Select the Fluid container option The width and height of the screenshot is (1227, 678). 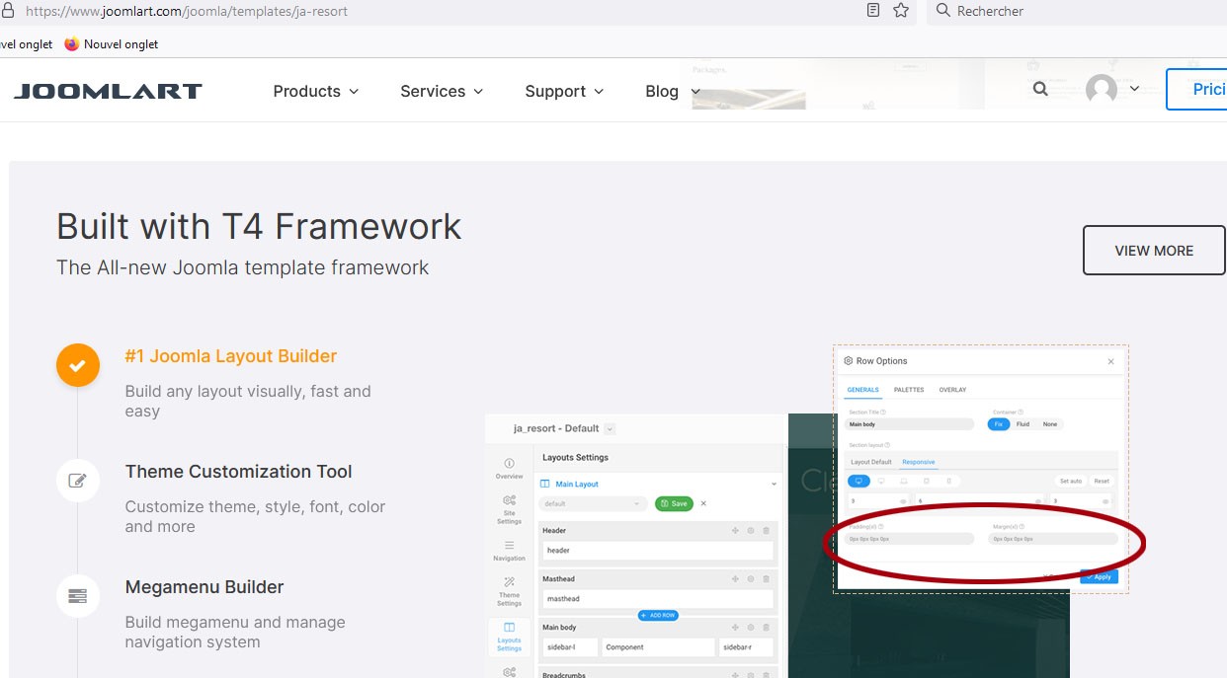(1022, 424)
